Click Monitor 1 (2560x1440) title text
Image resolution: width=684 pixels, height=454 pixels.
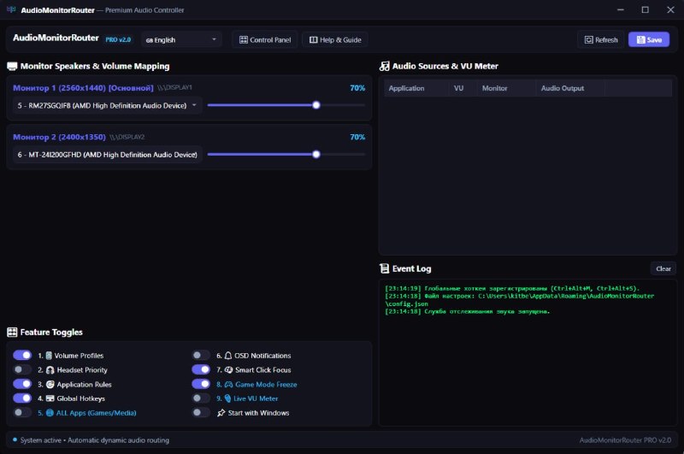tap(83, 88)
